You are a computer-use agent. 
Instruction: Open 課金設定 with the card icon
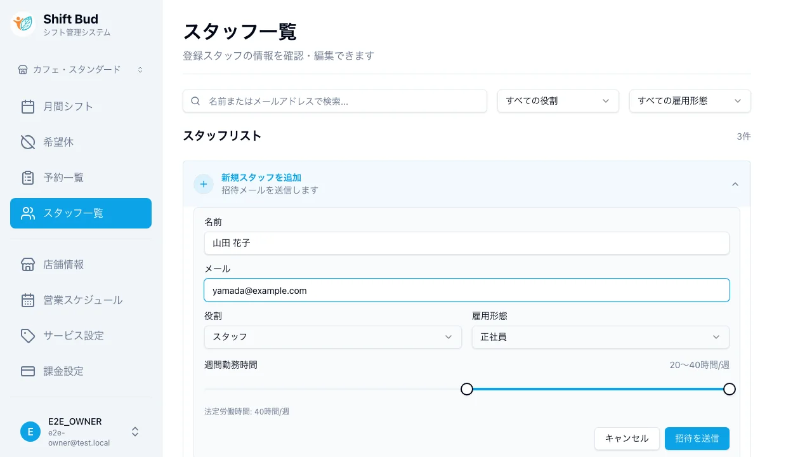(x=28, y=371)
